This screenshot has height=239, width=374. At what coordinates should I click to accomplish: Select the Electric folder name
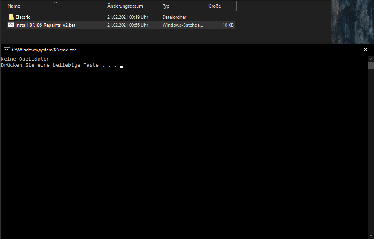[23, 17]
